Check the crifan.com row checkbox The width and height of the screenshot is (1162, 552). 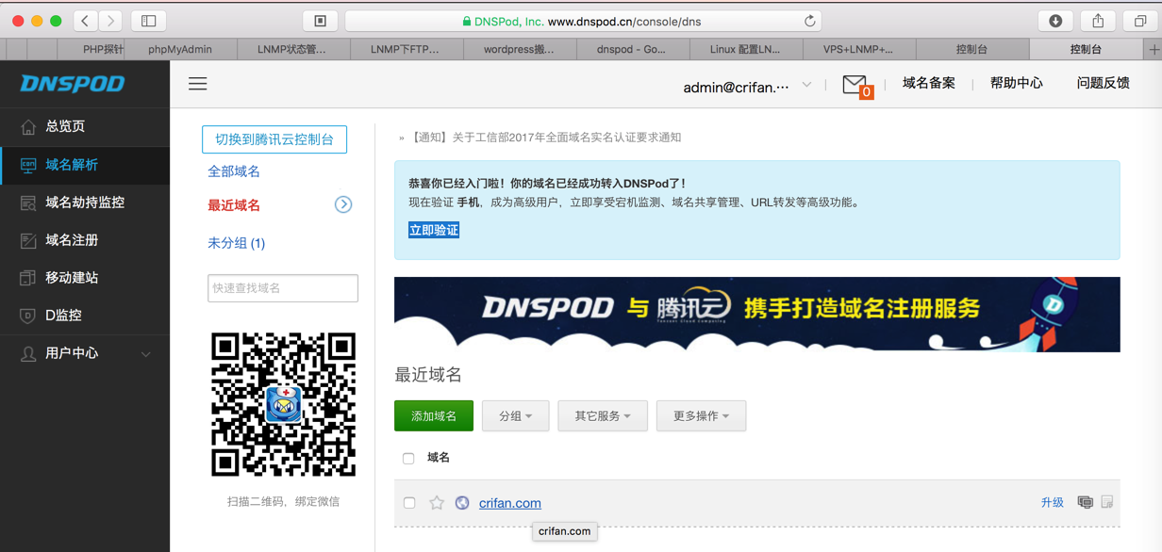pos(409,503)
